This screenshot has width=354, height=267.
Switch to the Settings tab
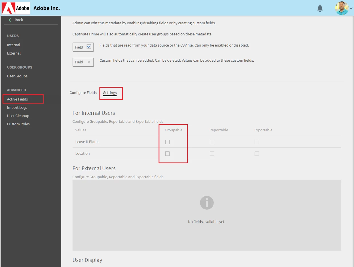110,93
